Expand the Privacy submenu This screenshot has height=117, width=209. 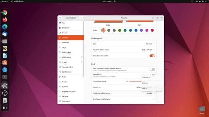point(71,62)
